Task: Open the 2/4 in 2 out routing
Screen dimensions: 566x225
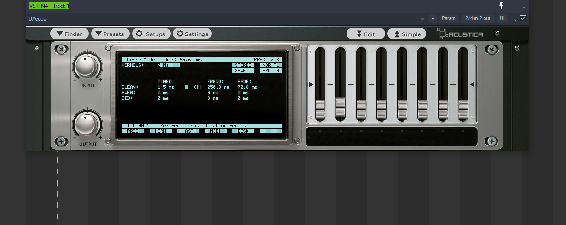Action: click(478, 19)
